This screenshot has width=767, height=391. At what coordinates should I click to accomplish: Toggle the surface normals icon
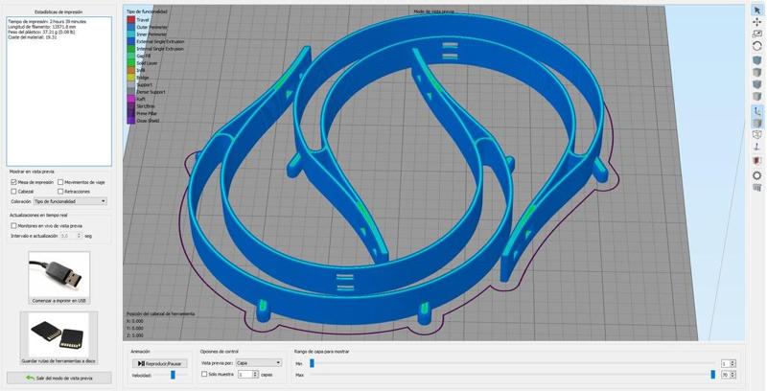tap(756, 147)
